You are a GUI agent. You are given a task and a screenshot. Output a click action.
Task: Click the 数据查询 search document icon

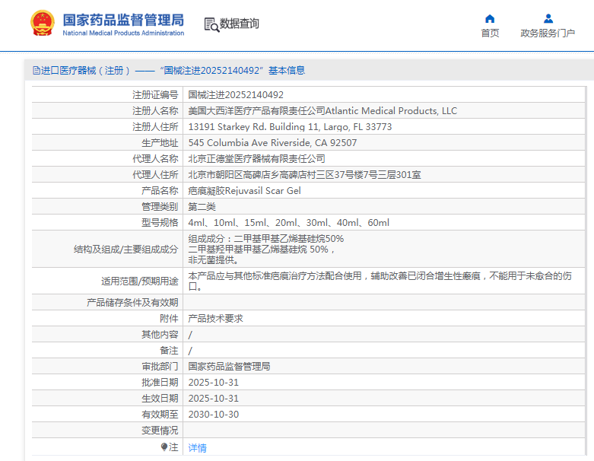pos(211,24)
